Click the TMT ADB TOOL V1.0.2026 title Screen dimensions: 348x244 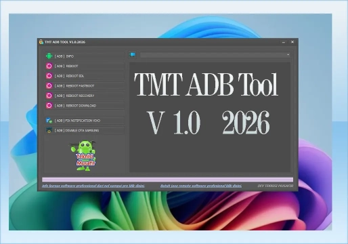[65, 42]
